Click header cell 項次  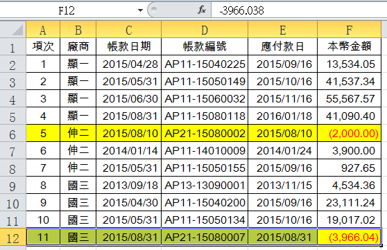click(x=43, y=46)
